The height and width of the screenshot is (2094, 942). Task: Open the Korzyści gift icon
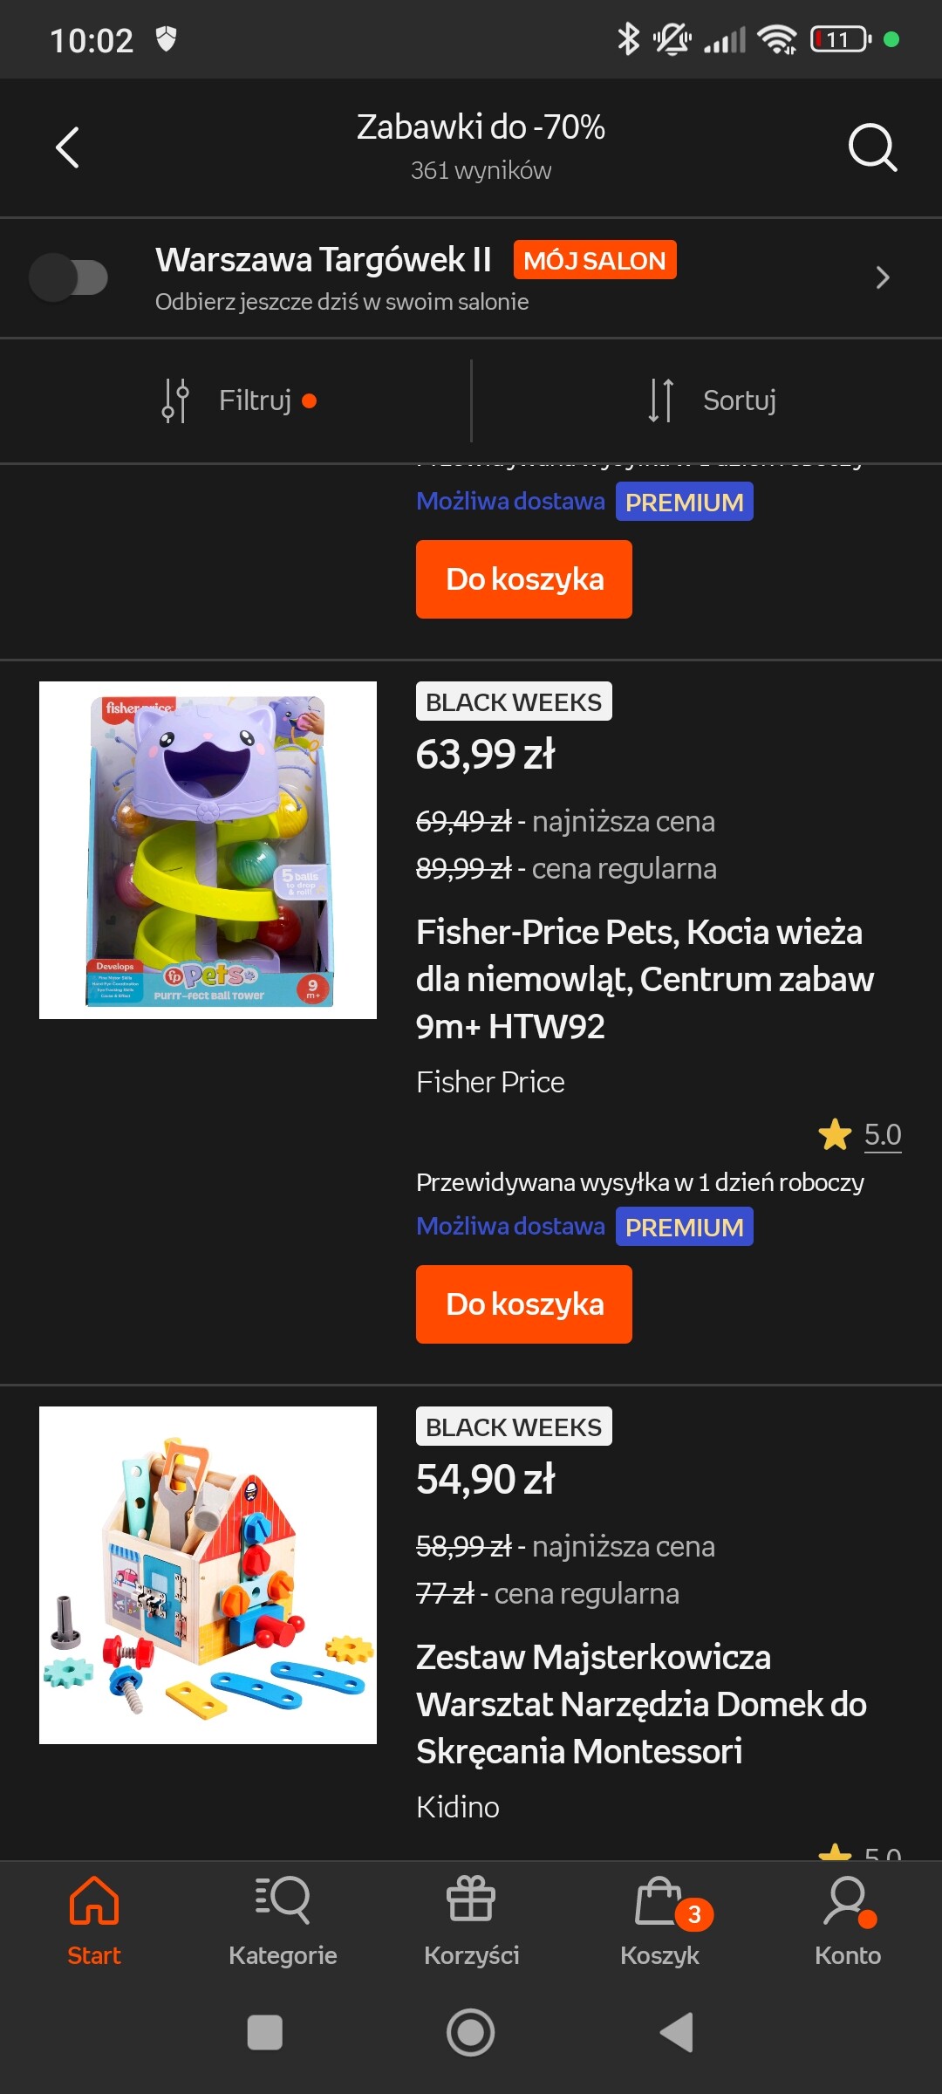[x=471, y=1900]
